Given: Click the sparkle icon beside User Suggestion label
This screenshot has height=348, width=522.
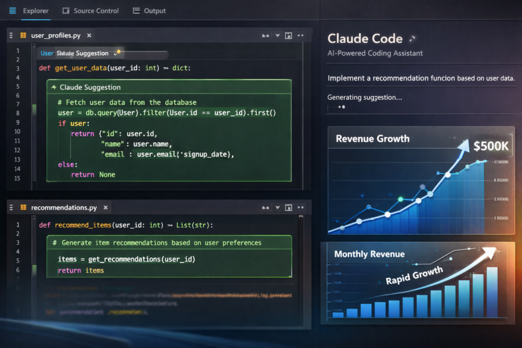Looking at the screenshot, I should coord(117,53).
